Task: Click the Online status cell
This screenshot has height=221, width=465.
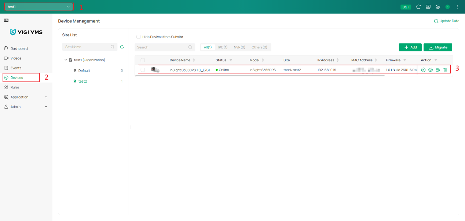Action: (222, 70)
